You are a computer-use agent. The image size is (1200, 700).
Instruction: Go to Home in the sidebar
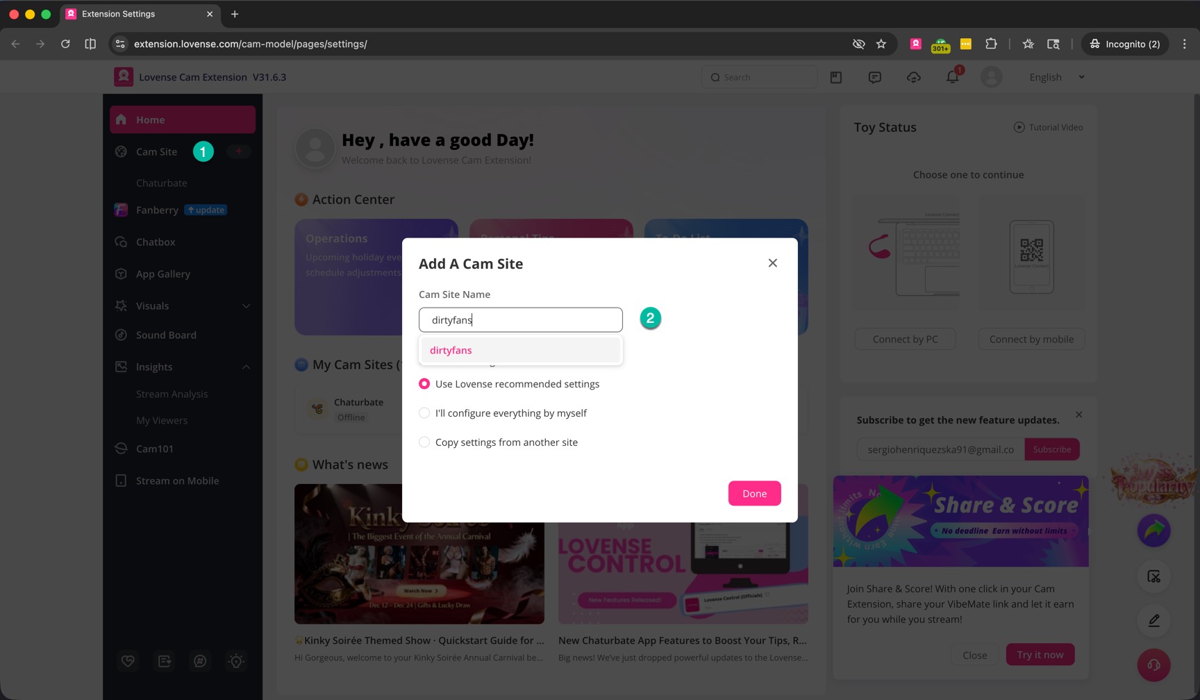point(150,119)
